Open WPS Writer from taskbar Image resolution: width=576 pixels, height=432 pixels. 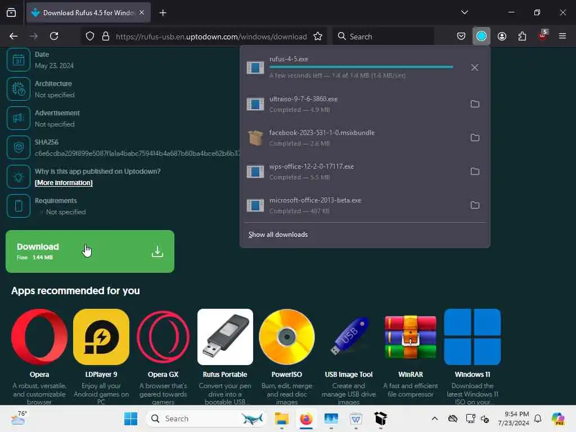356,418
